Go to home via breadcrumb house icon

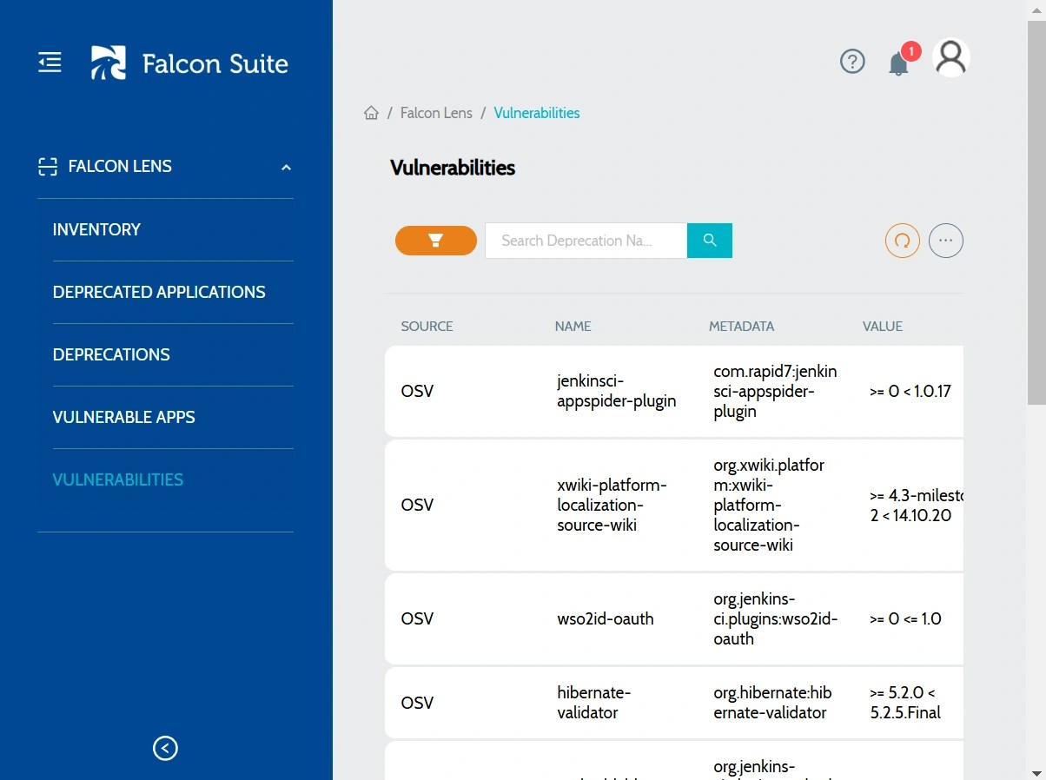click(371, 113)
